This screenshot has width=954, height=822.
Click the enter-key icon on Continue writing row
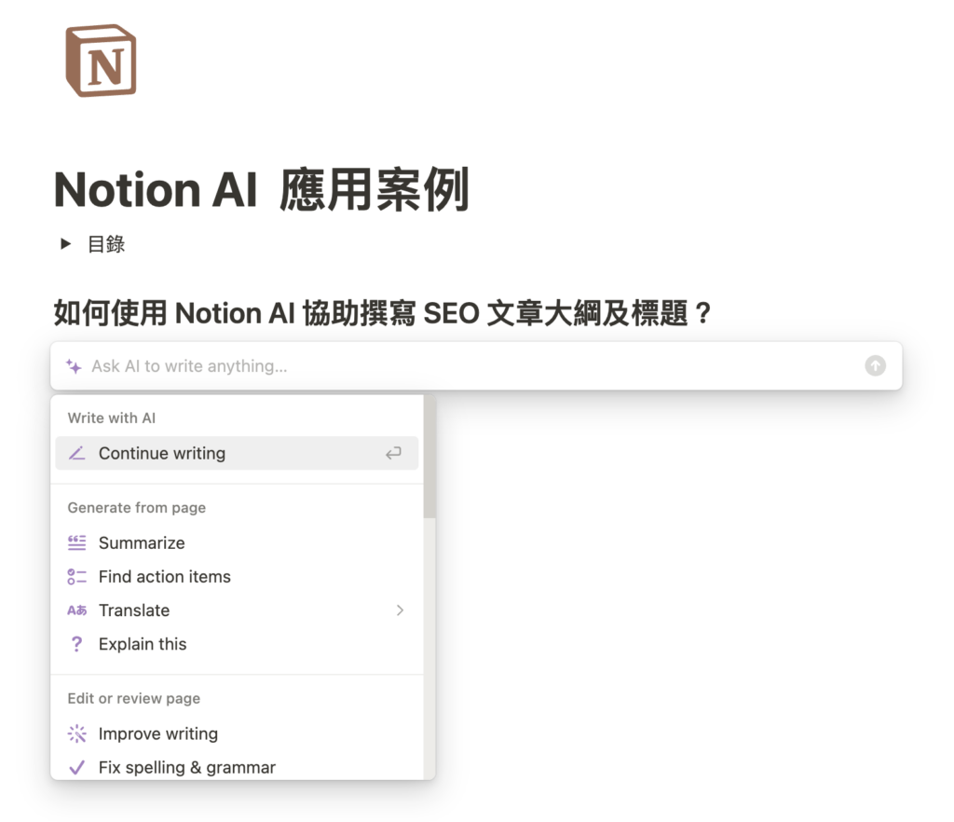(x=393, y=453)
